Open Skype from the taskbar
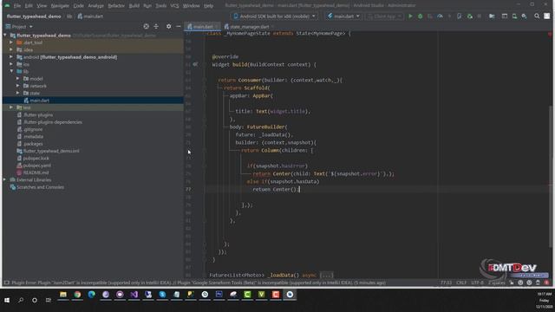This screenshot has height=312, width=555. (162, 295)
